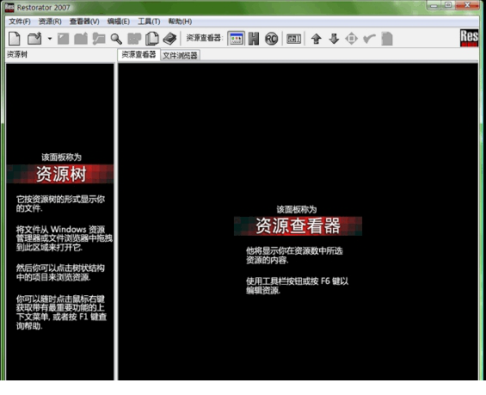Viewport: 486px width, 395px height.
Task: Open the 工具(T) menu
Action: click(x=149, y=22)
